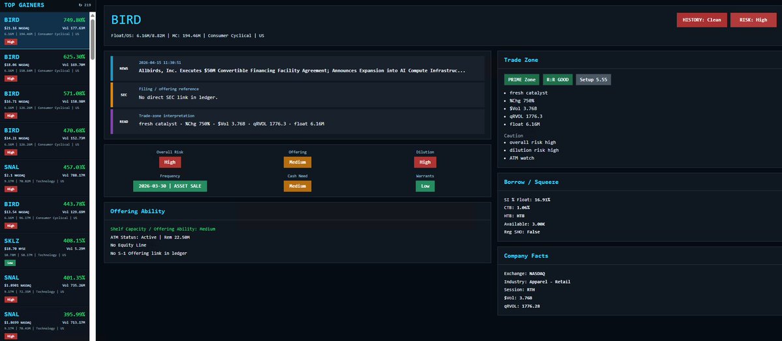The image size is (782, 341).
Task: Click the 2026-03-30 | ASSET SALE badge
Action: [170, 186]
